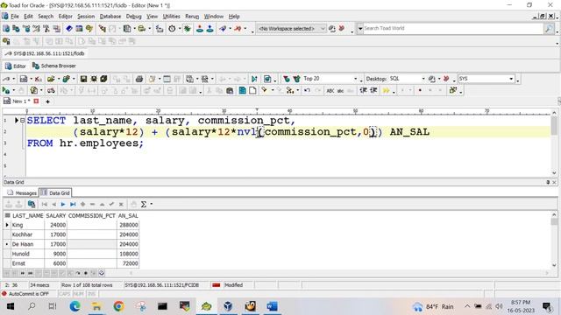Select the Hunold last name cell
561x315 pixels.
pos(27,254)
